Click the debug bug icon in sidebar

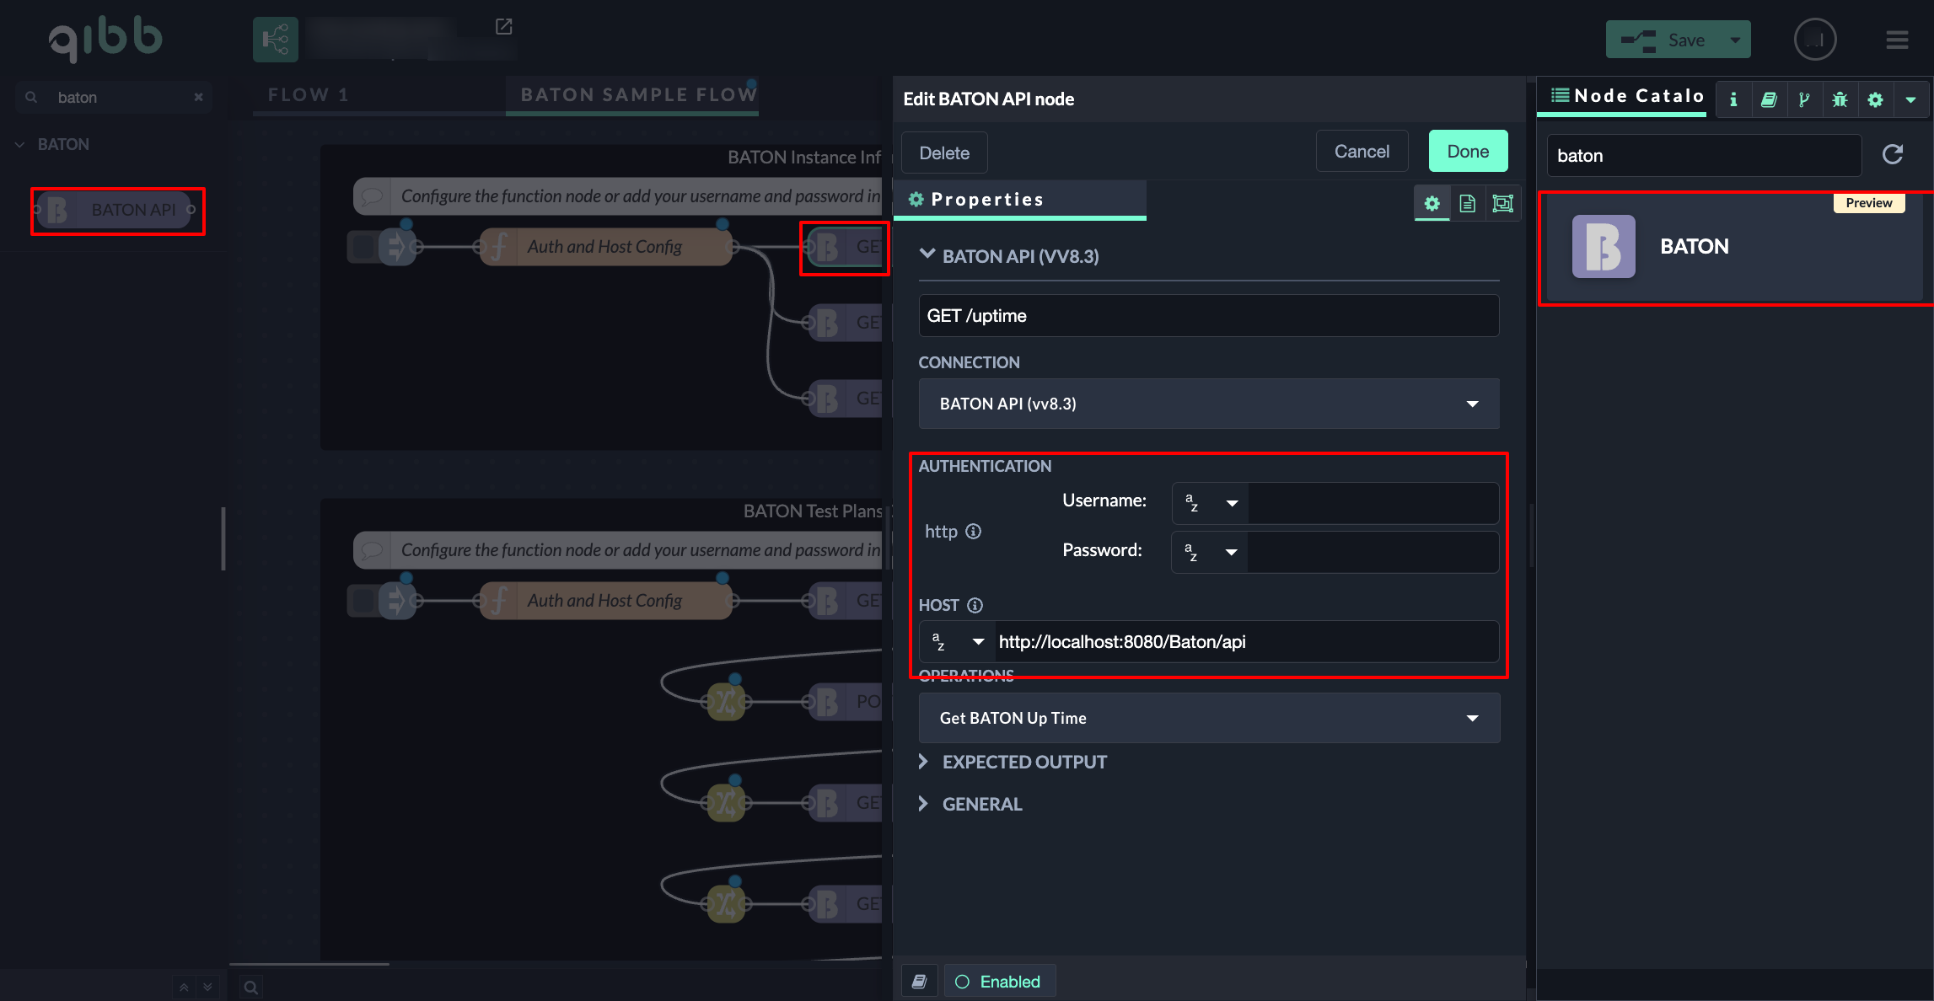click(1840, 99)
